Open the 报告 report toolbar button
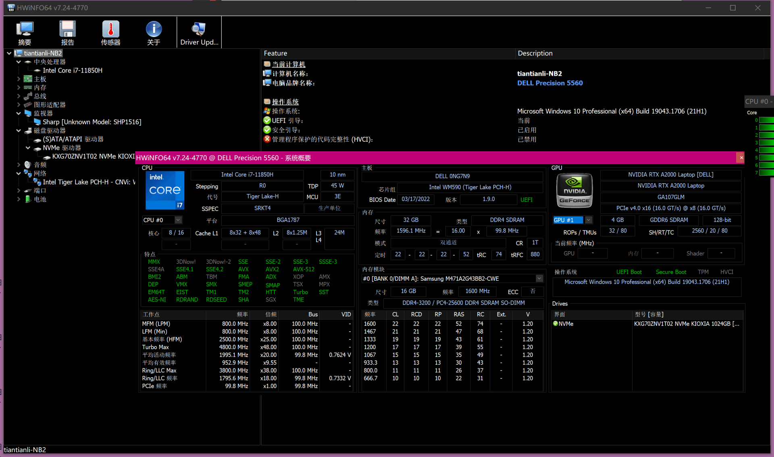This screenshot has height=457, width=774. pos(67,33)
